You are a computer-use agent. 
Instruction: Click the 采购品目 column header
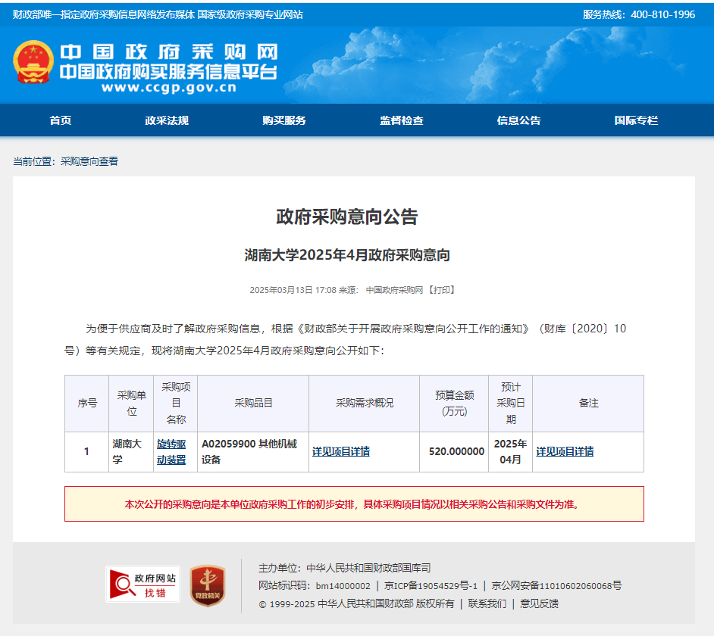tap(253, 403)
